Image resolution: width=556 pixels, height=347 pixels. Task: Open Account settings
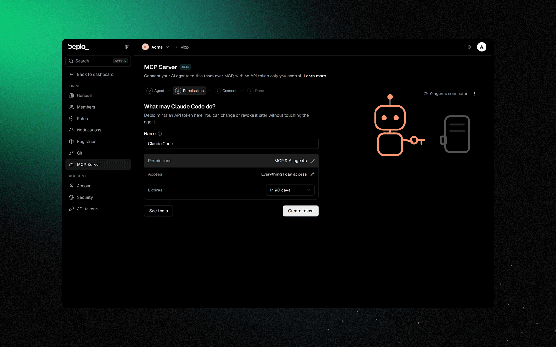[x=98, y=186]
